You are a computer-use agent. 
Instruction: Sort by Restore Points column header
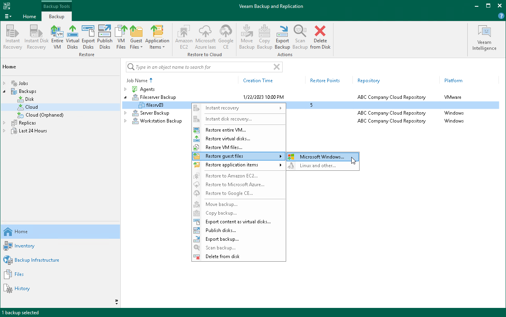tap(325, 81)
